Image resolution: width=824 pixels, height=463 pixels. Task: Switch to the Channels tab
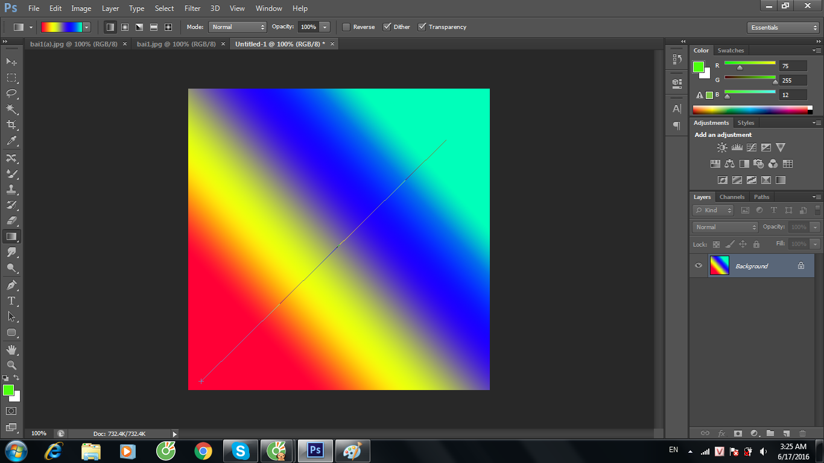tap(732, 197)
